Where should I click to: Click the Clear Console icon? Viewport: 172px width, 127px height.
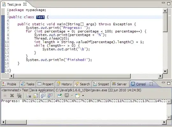29,96
